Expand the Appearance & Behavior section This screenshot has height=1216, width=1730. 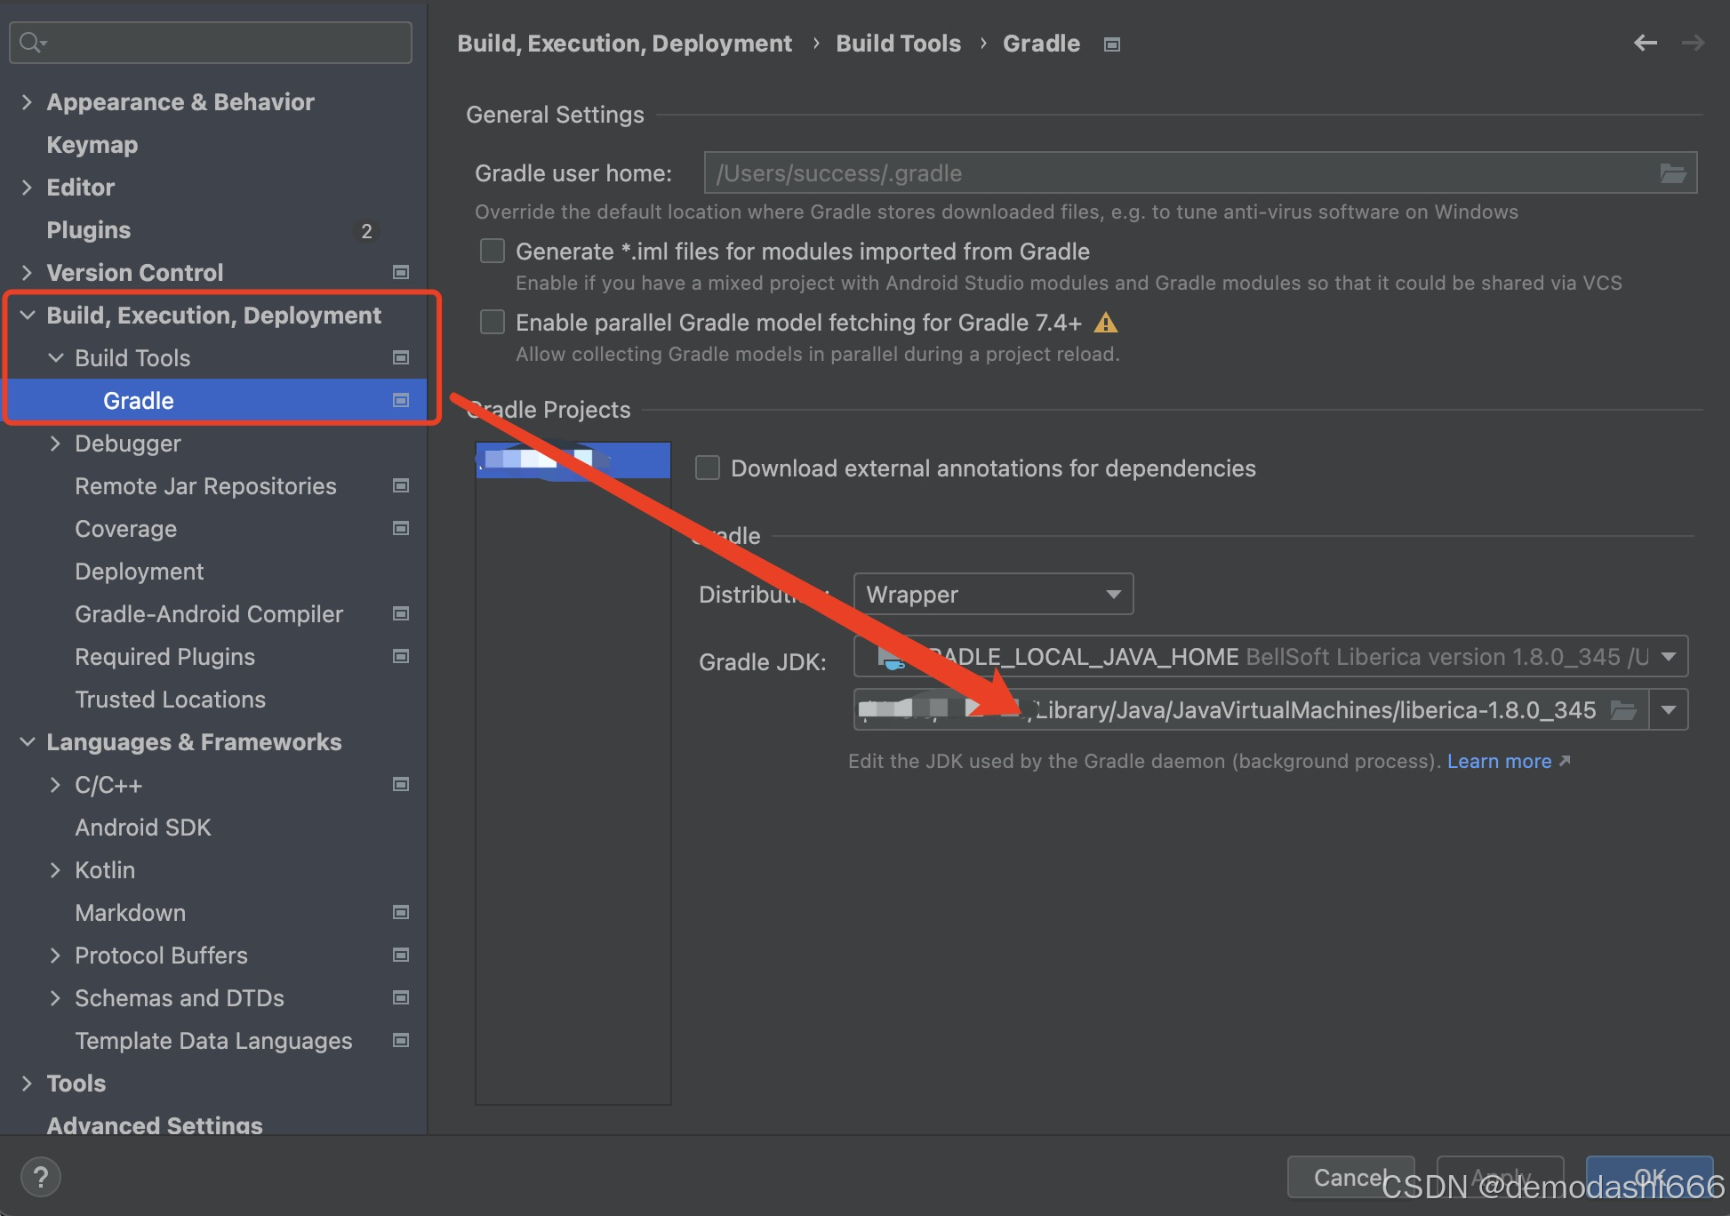(27, 102)
